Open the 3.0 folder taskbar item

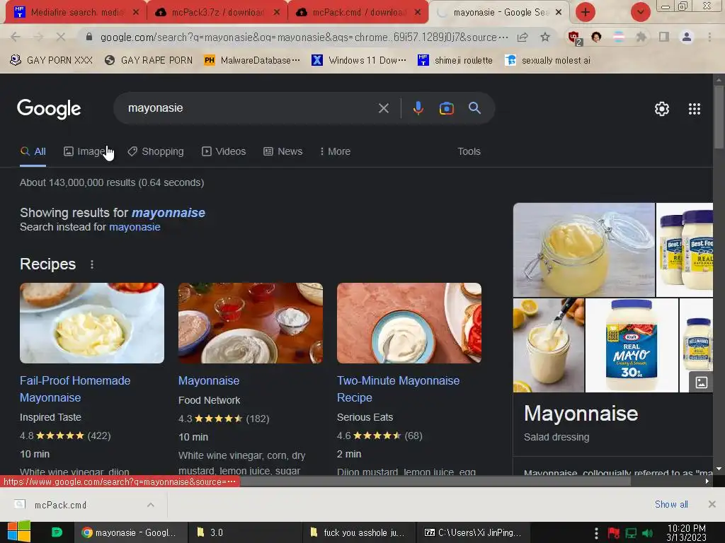(245, 532)
